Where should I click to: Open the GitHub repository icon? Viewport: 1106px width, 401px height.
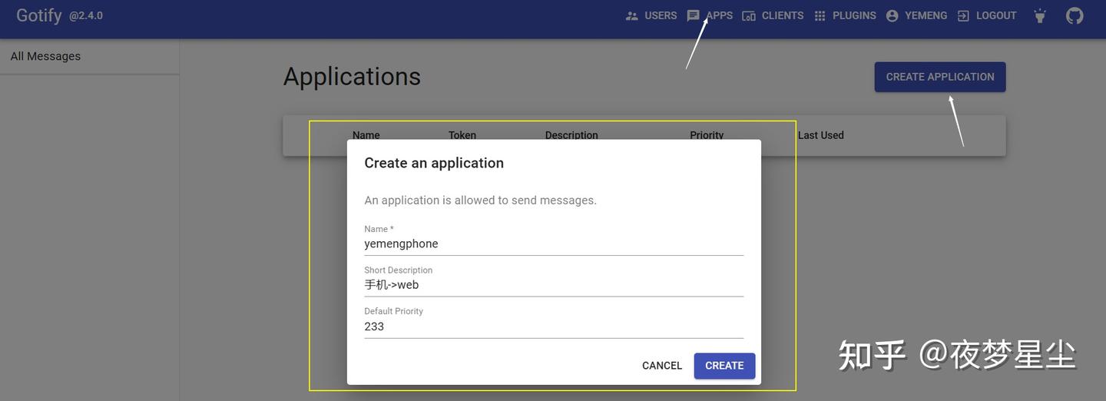coord(1075,15)
